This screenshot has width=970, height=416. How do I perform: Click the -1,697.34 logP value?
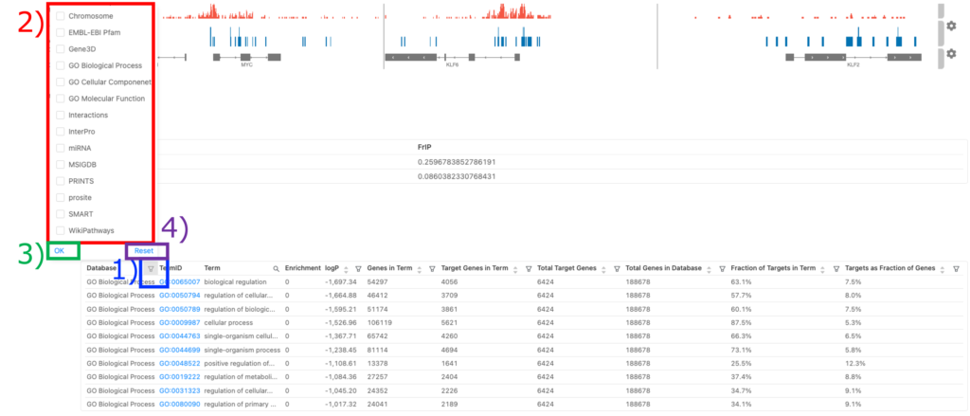tap(340, 281)
